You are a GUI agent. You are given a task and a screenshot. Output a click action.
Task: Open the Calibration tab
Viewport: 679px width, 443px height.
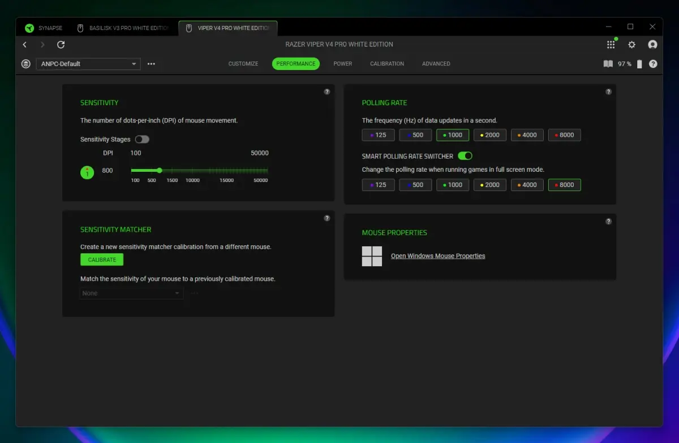387,64
